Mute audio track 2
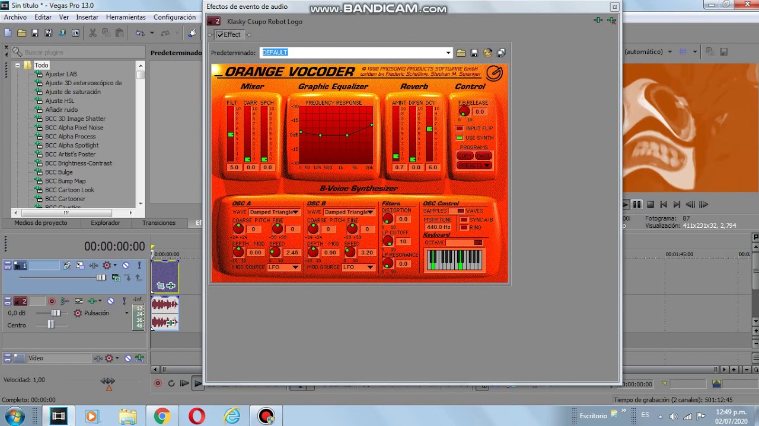This screenshot has width=759, height=426. (110, 301)
